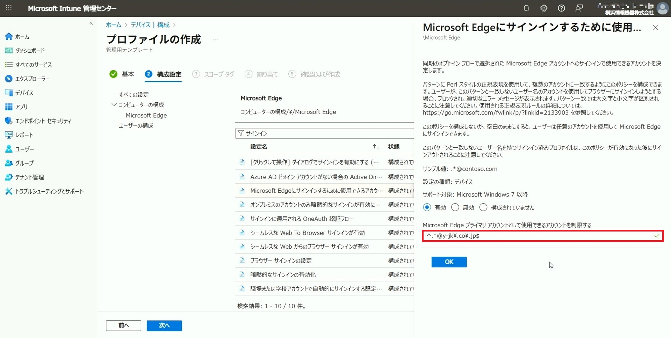Select the 無効 radio button
The height and width of the screenshot is (338, 671).
455,207
